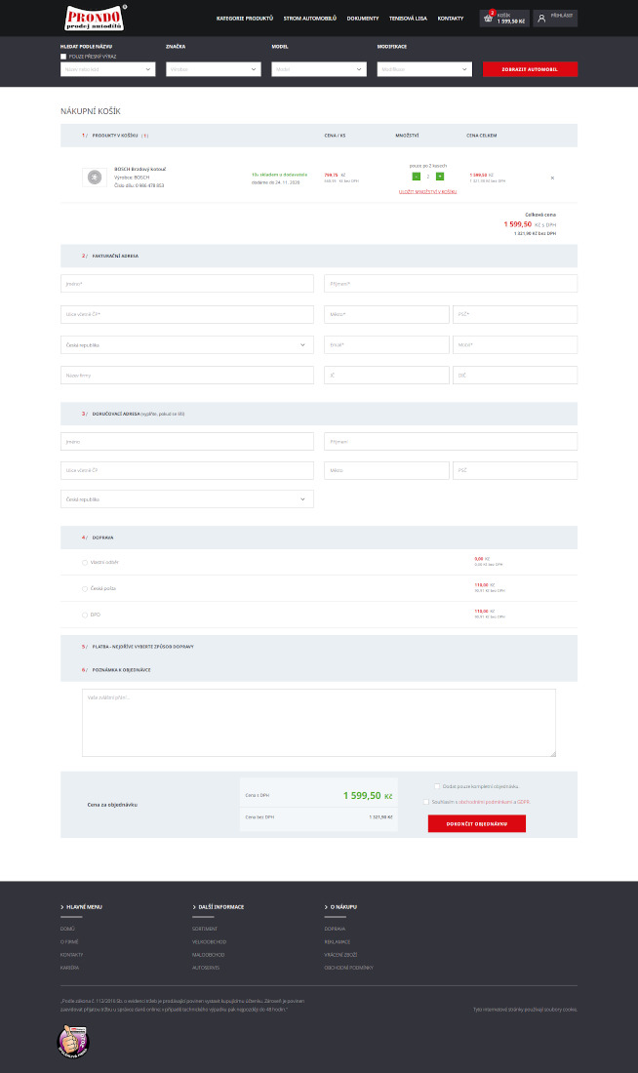Open footer link Reklamace
Viewport: 638px width, 1073px height.
click(x=338, y=941)
